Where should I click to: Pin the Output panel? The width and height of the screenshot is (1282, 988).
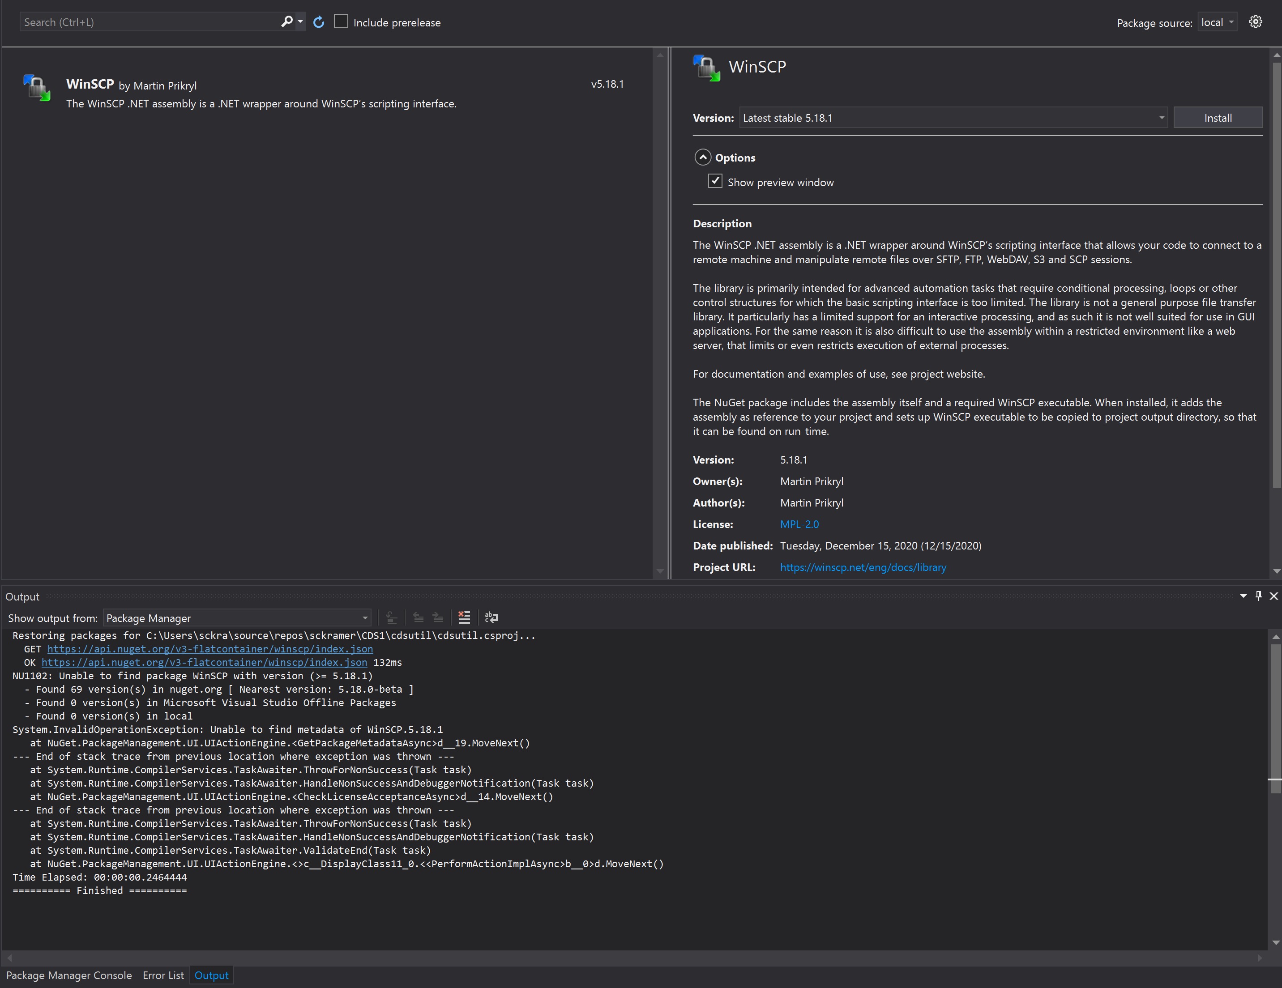pyautogui.click(x=1259, y=596)
